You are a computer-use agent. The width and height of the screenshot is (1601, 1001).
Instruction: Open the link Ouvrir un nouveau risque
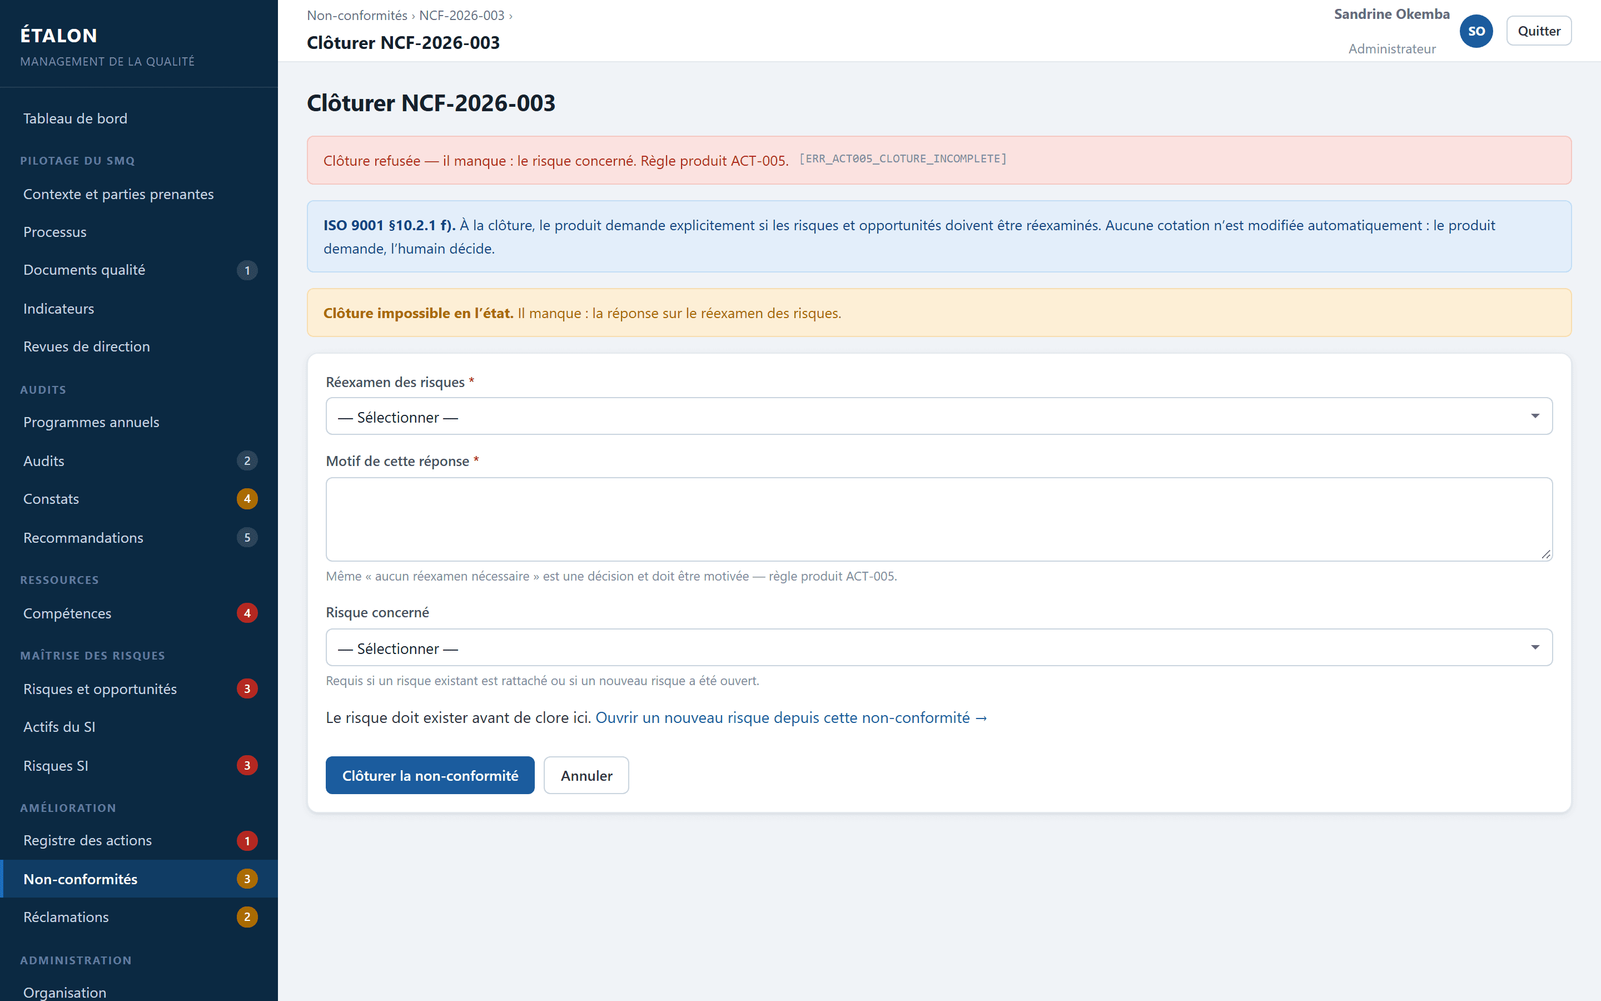click(x=791, y=717)
